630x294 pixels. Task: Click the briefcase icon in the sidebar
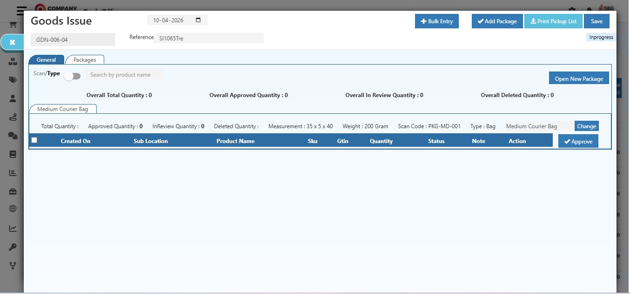13,191
